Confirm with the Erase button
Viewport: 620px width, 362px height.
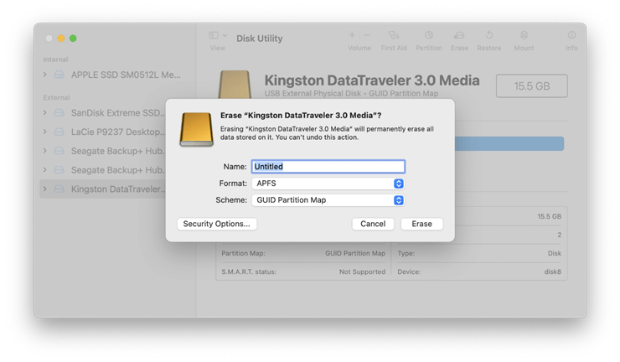point(422,224)
